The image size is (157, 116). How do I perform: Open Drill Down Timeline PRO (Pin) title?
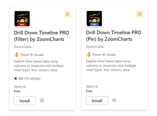pos(114,36)
